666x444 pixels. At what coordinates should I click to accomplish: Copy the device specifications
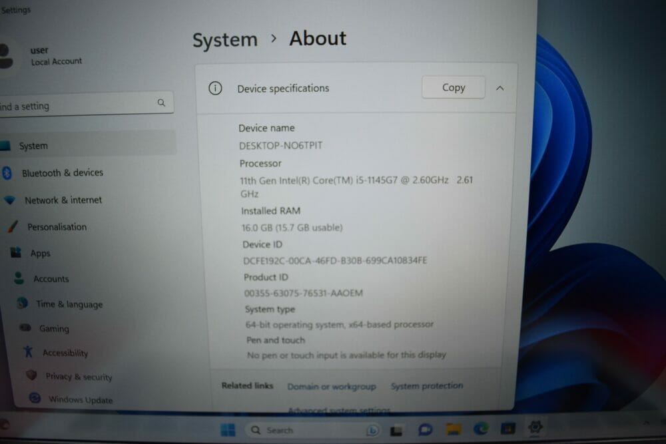click(x=453, y=87)
